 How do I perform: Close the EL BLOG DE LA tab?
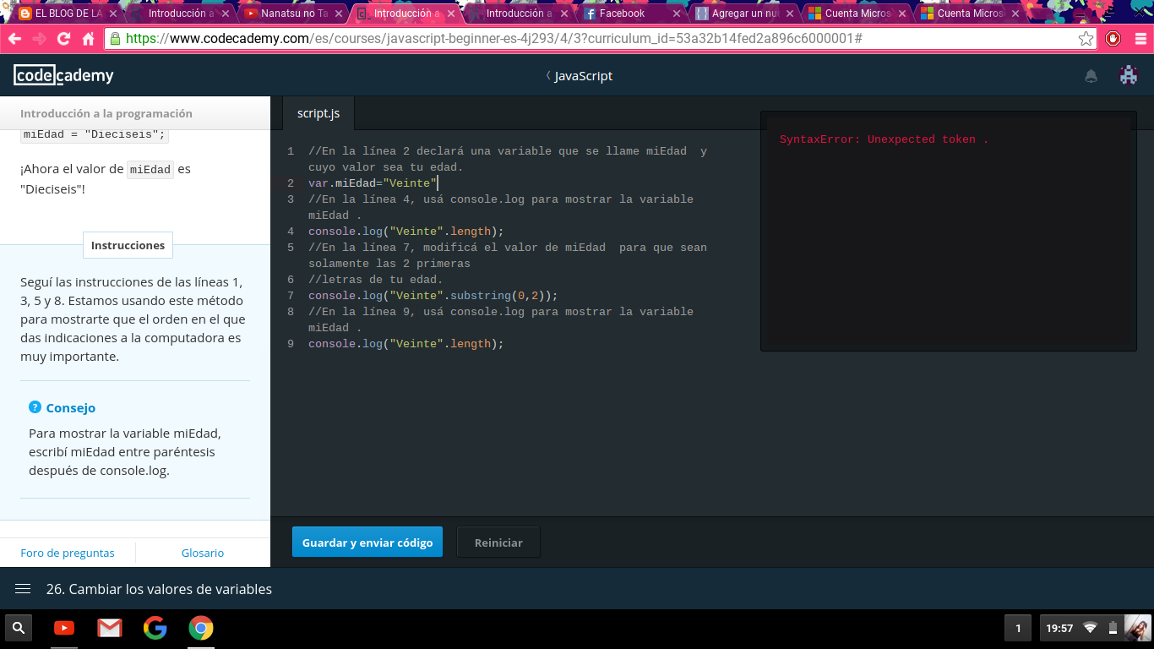pyautogui.click(x=112, y=14)
